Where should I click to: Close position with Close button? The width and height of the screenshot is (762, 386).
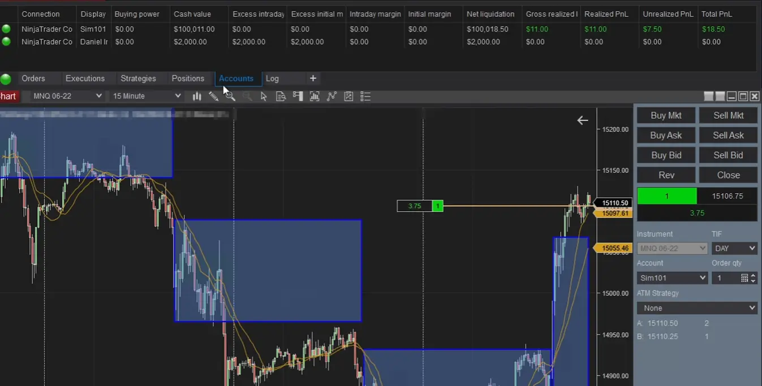(x=728, y=175)
